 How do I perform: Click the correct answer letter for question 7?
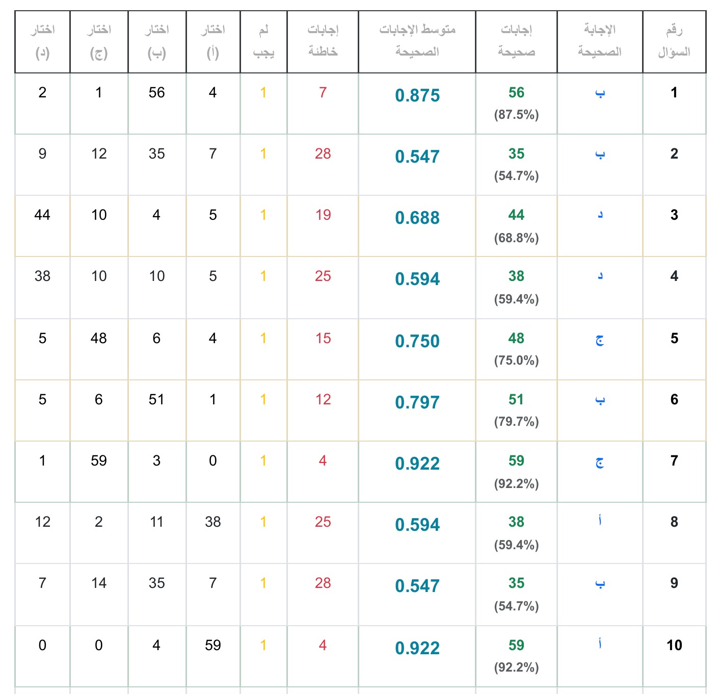point(599,462)
